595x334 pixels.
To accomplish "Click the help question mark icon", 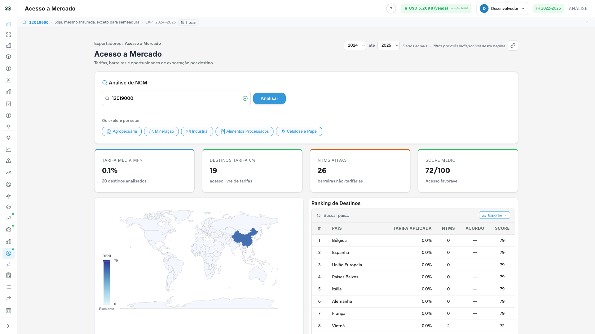I will pos(391,9).
